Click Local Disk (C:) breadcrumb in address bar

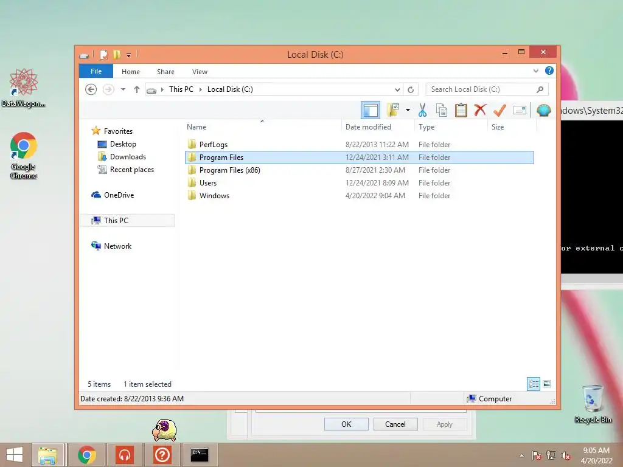point(230,89)
